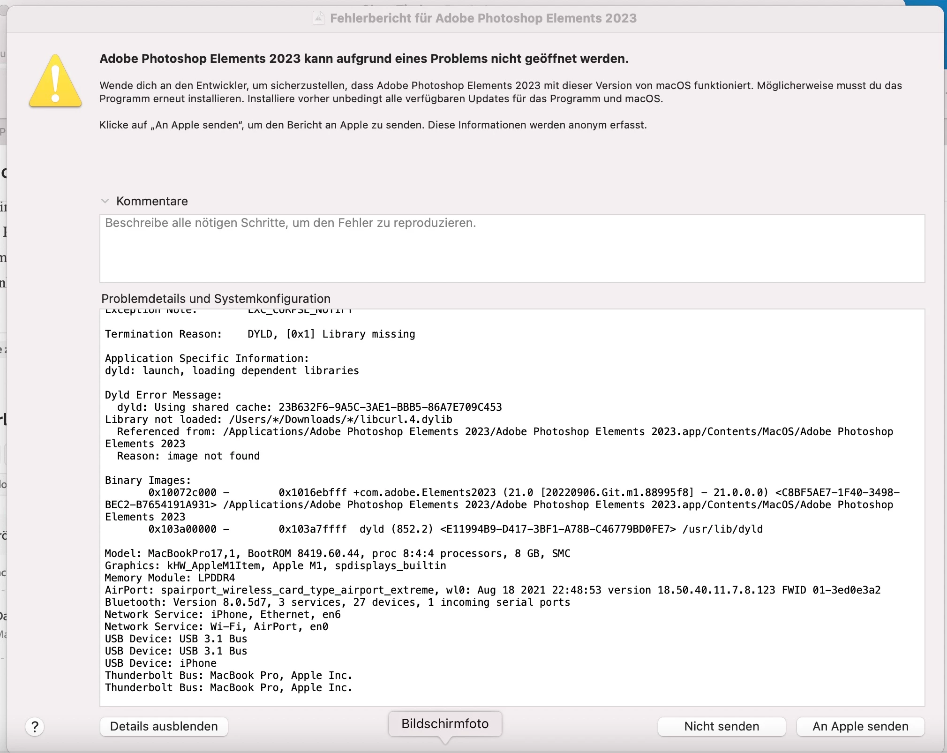Click the Bildschirmfoto tooltip label
Viewport: 947px width, 753px height.
[x=444, y=723]
